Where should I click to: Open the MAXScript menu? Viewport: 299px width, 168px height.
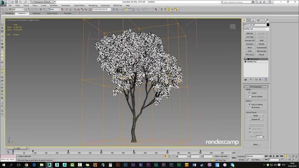pyautogui.click(x=118, y=6)
